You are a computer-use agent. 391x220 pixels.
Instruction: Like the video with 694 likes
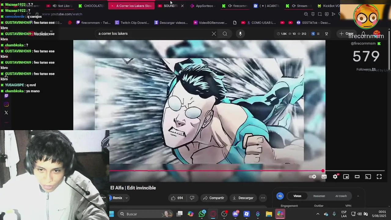(x=177, y=198)
